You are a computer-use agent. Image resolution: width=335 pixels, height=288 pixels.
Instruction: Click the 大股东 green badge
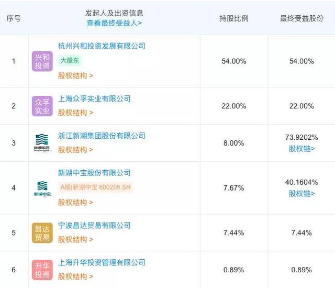70,61
